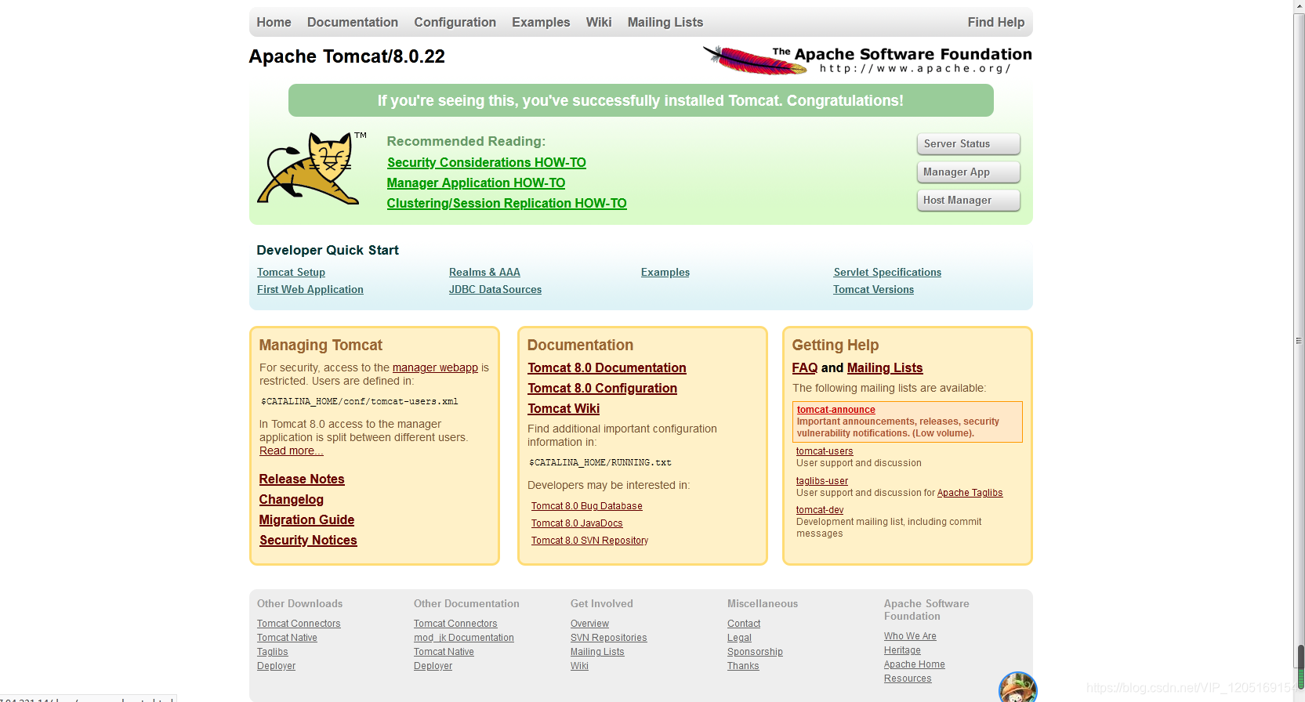Open Security Considerations HOW-TO link

(x=487, y=162)
